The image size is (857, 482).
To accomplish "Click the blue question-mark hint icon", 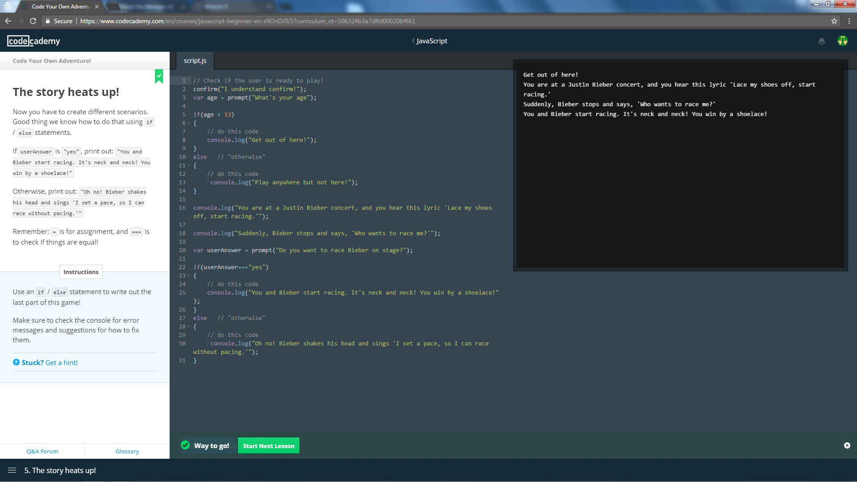I will 16,362.
